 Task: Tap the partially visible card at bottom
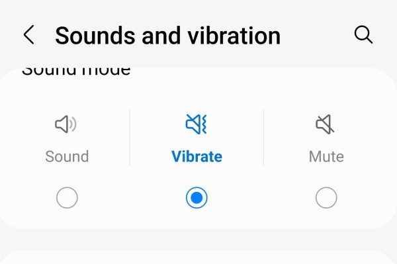click(198, 257)
